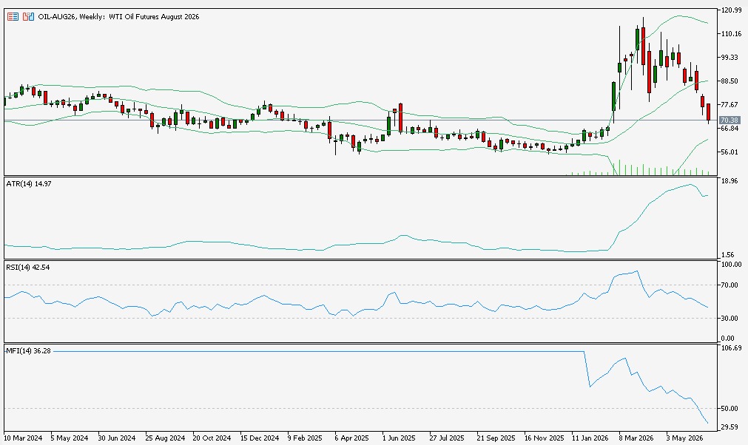Click the ATR line peak near May 2026
This screenshot has width=748, height=445.
690,184
